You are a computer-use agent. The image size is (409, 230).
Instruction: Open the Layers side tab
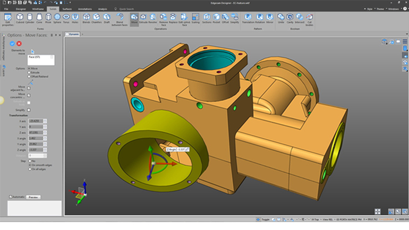[4, 71]
